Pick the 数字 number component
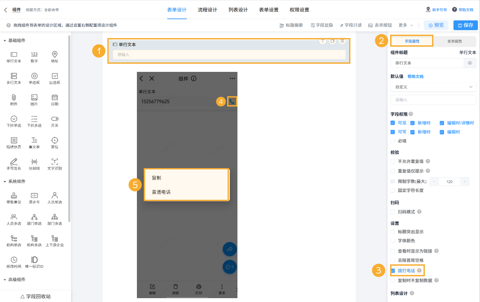480x302 pixels. tap(34, 57)
